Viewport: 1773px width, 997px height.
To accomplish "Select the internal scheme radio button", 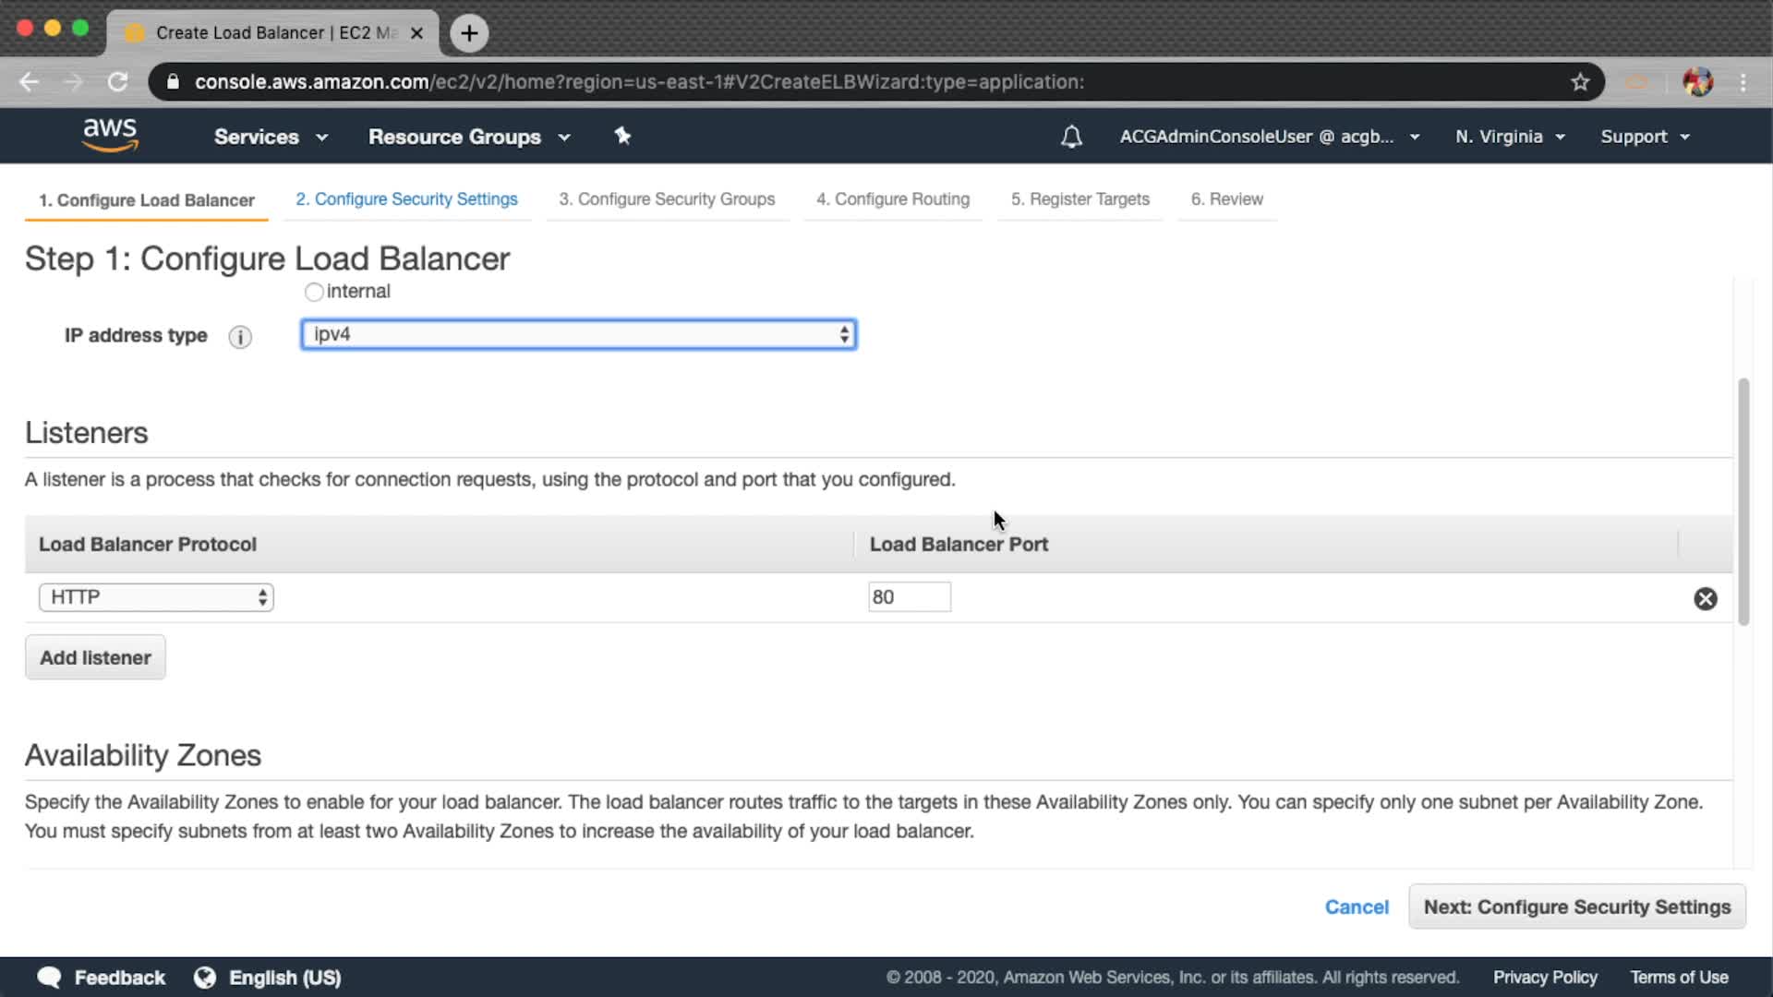I will point(314,293).
